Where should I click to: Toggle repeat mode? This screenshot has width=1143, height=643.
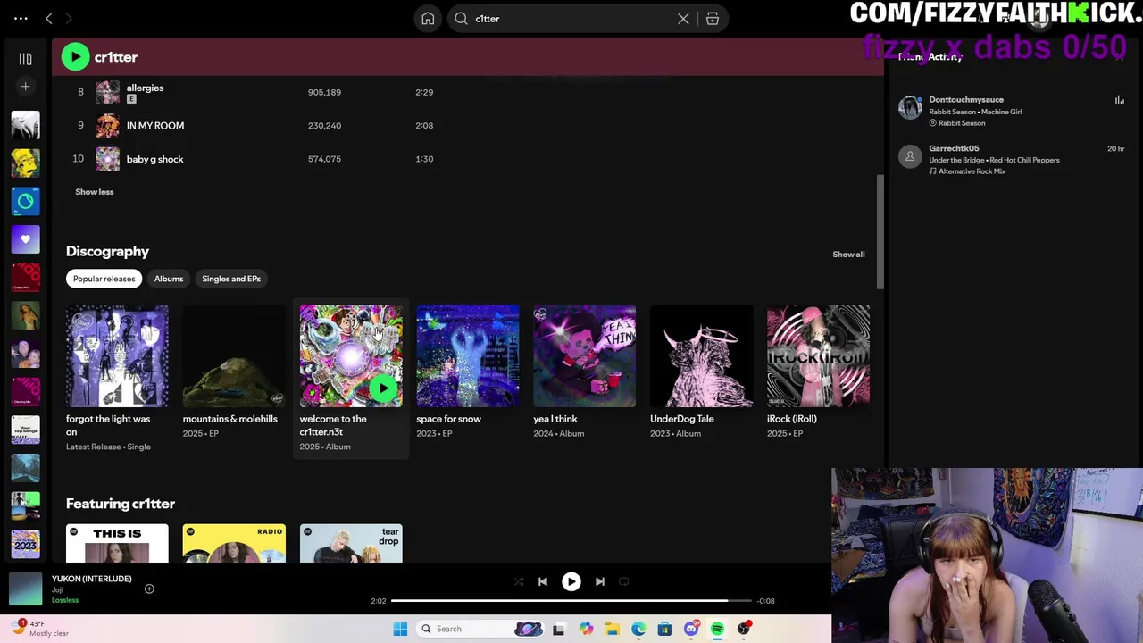point(624,581)
